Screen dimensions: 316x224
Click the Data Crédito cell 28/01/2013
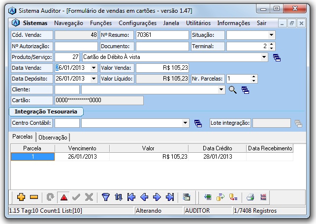(218, 157)
